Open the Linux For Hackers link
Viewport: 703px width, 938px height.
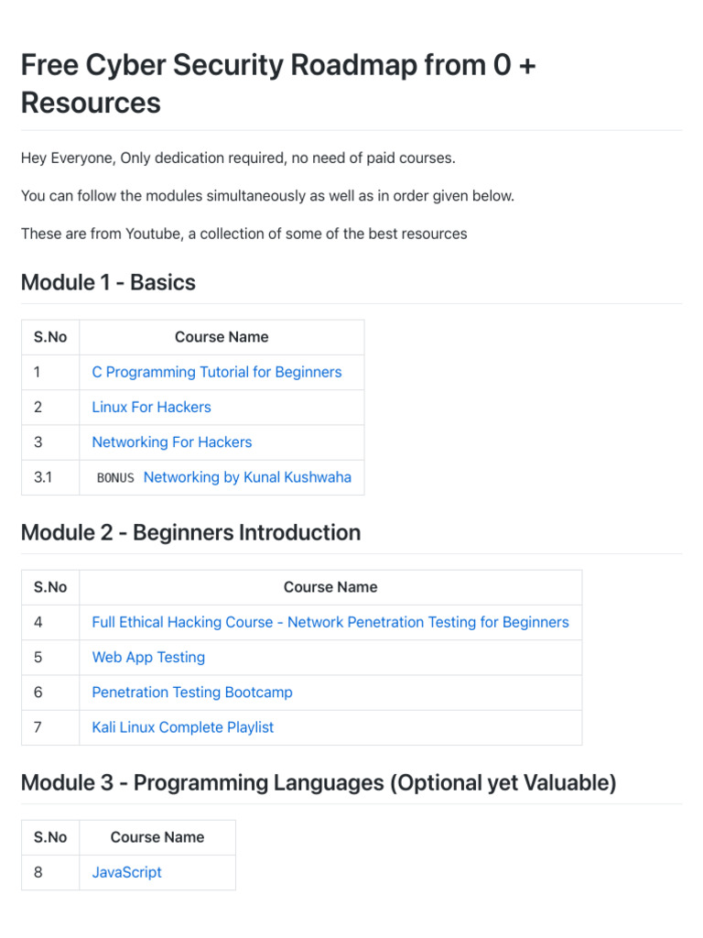click(151, 407)
